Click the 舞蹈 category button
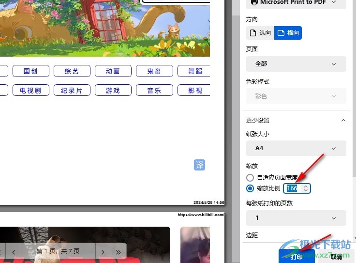Image resolution: width=356 pixels, height=263 pixels. click(193, 71)
